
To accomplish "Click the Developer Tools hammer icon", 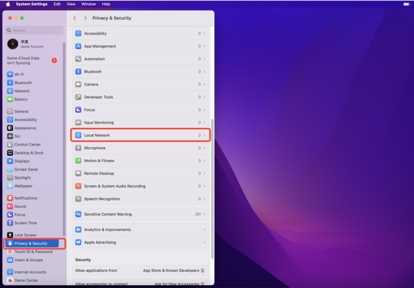I will [78, 97].
